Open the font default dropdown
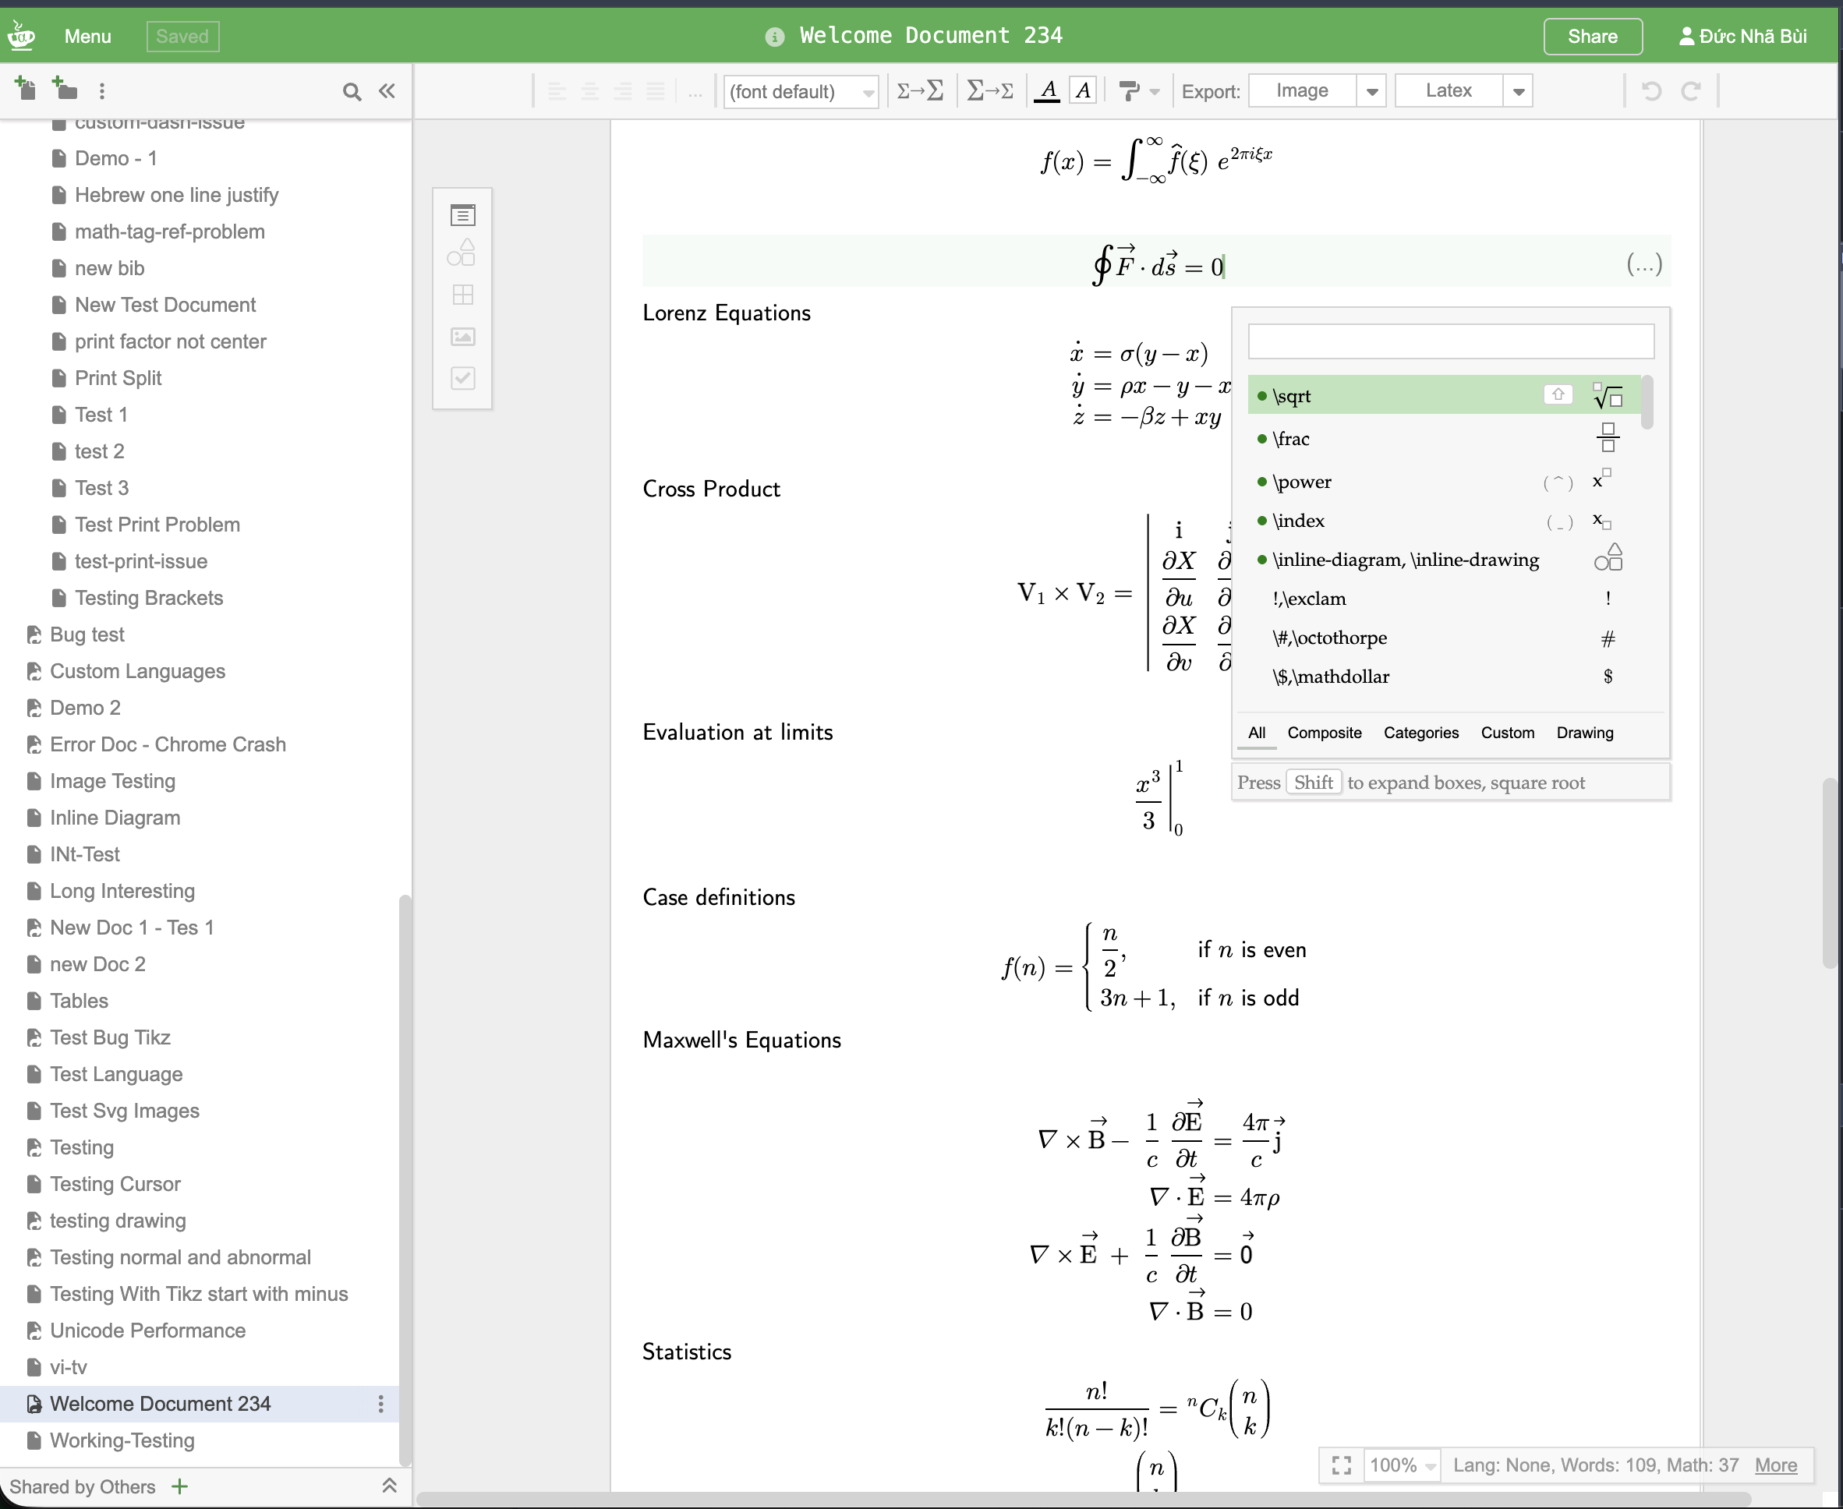 click(x=801, y=91)
